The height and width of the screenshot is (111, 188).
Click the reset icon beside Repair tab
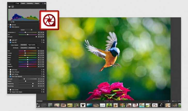click(x=43, y=3)
